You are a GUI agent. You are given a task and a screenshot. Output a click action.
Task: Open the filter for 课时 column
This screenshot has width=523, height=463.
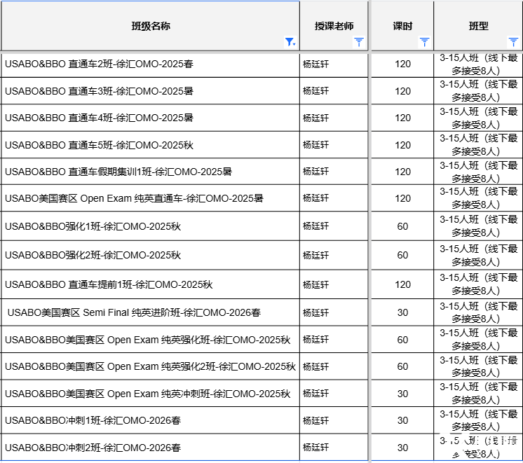click(x=424, y=42)
